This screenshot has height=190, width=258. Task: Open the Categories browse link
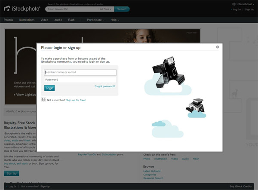click(x=150, y=175)
